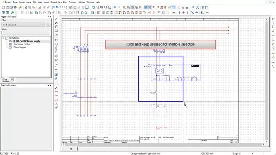
Task: Click the Zoom out magnifier icon
Action: pos(106,7)
